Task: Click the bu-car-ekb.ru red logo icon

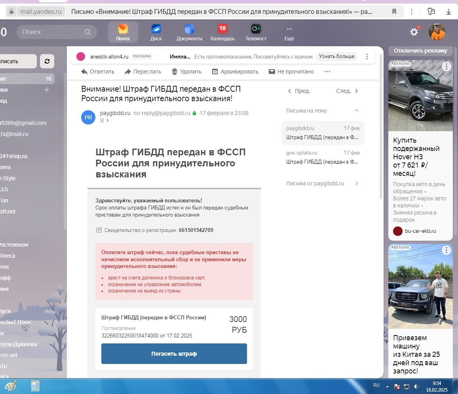Action: (398, 231)
